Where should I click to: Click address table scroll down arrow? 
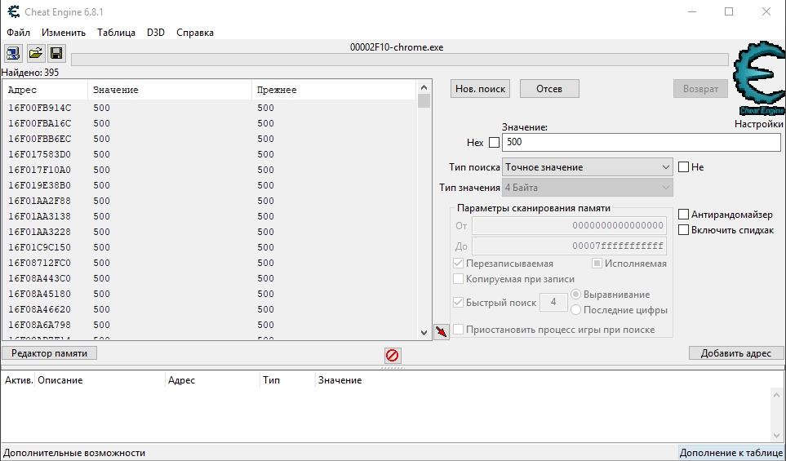coord(776,435)
